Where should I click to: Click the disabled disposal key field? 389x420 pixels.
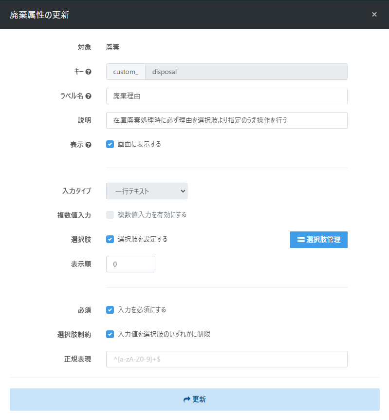[246, 72]
